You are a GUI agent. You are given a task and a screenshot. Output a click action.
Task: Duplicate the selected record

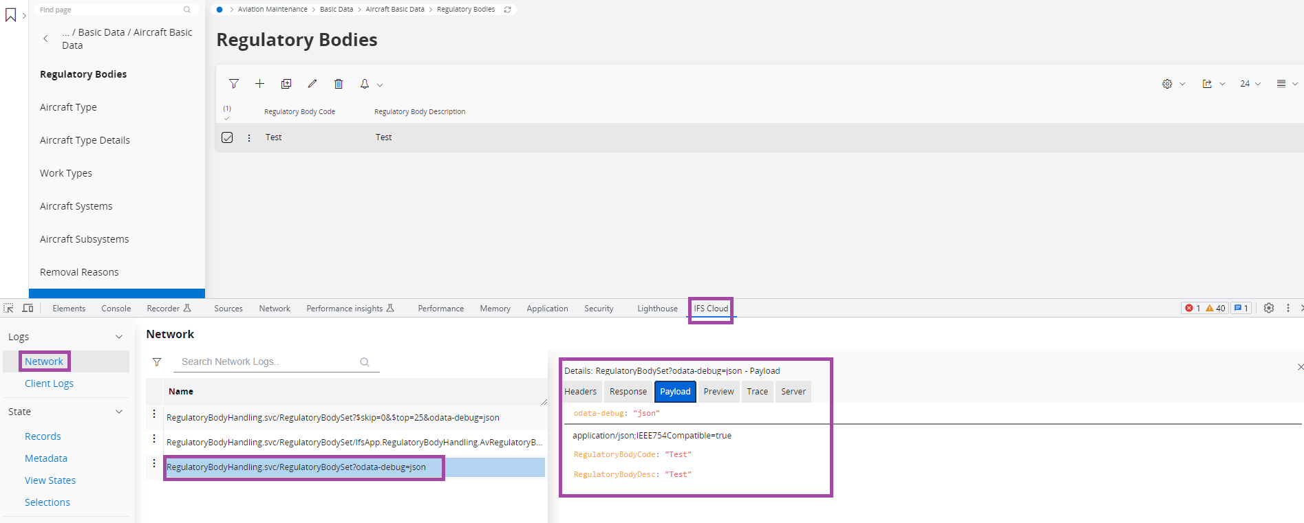tap(286, 84)
